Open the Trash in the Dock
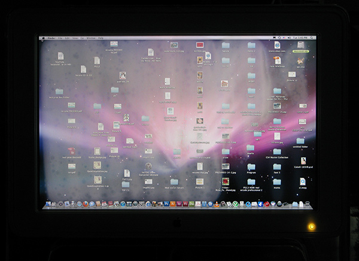The height and width of the screenshot is (261, 359). [x=308, y=204]
